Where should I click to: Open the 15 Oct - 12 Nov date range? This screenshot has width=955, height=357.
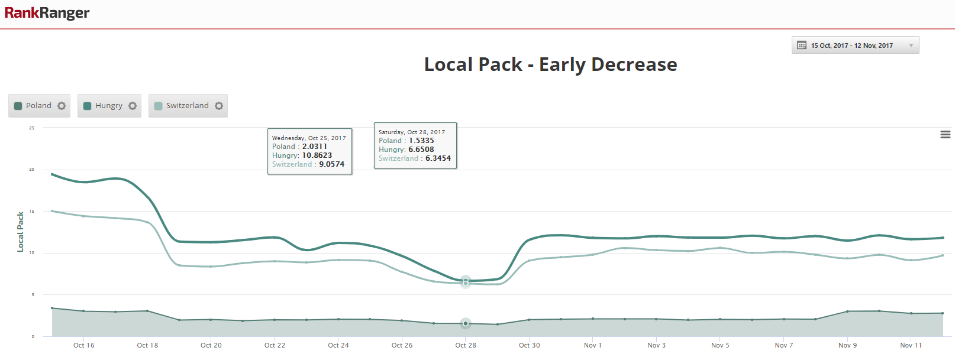pos(851,46)
